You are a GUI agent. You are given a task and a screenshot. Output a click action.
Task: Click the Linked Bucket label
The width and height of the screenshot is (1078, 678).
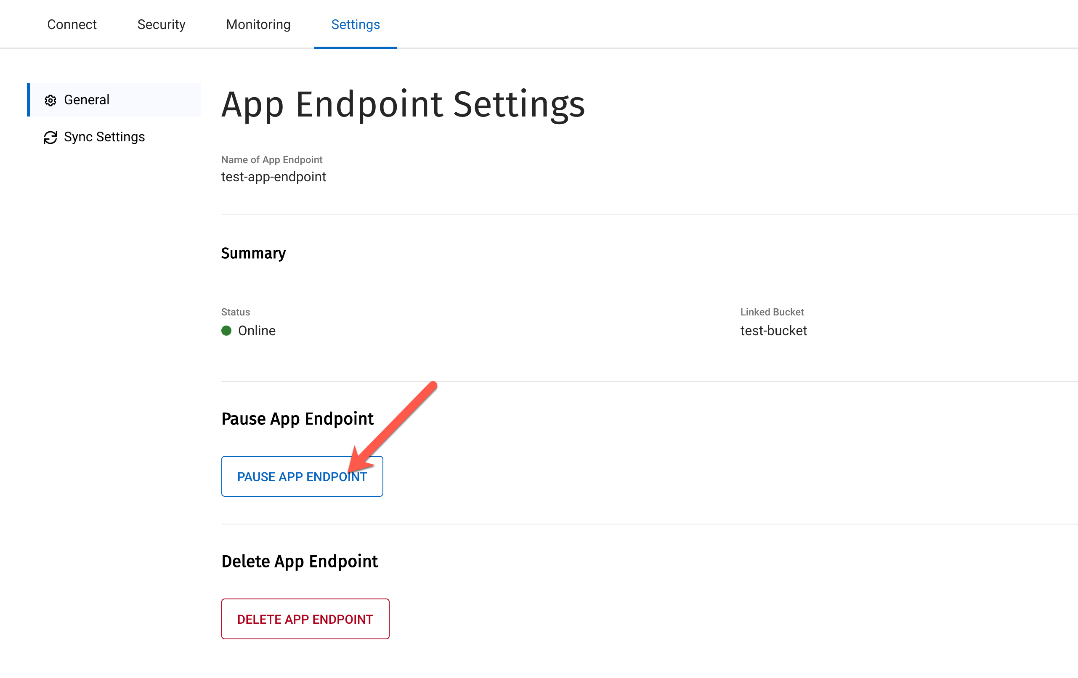pyautogui.click(x=772, y=312)
